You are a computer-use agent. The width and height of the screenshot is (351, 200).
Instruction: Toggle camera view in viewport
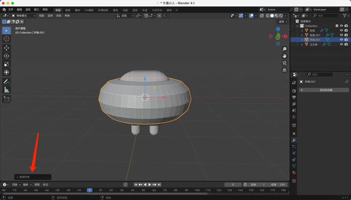[284, 63]
